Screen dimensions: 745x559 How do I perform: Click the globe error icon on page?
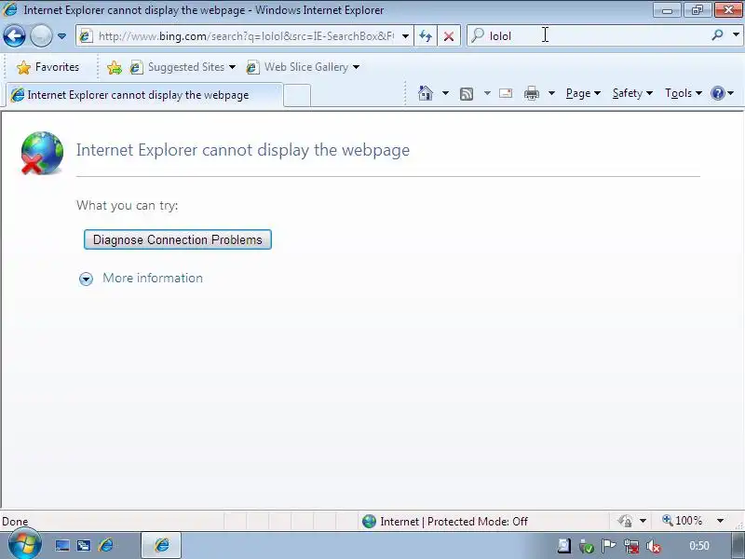pyautogui.click(x=42, y=153)
